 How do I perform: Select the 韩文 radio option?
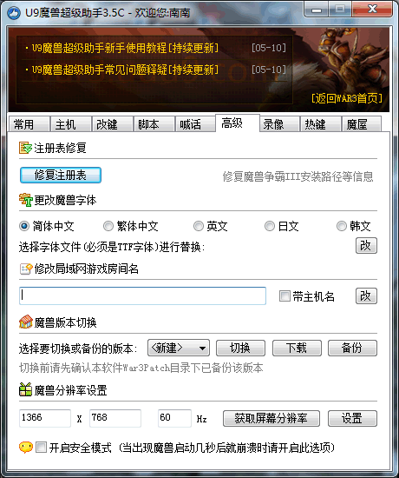pyautogui.click(x=342, y=226)
